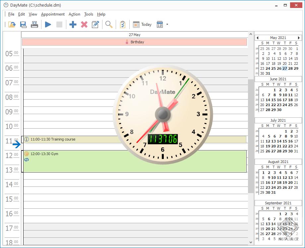Open task checklist clipboard icon

pos(123,25)
